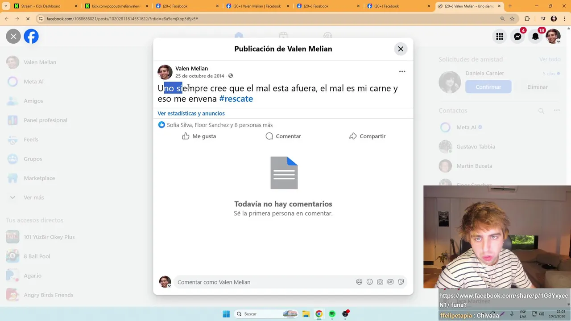
Task: Switch to kick.com/popout browser tab
Action: [116, 6]
